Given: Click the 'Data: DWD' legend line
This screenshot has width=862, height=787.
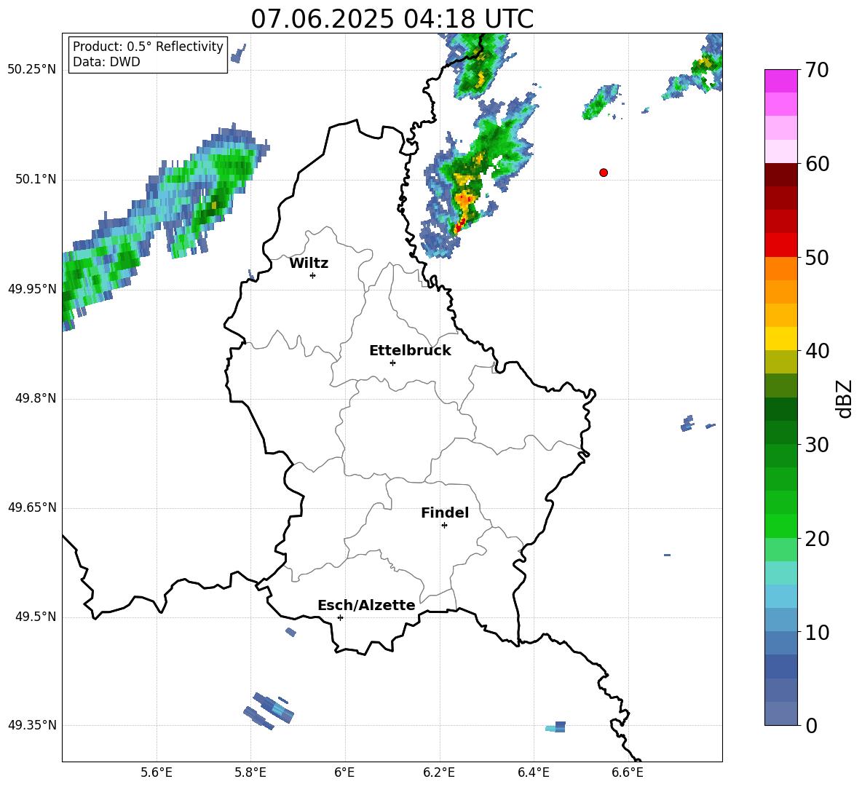Looking at the screenshot, I should [106, 62].
